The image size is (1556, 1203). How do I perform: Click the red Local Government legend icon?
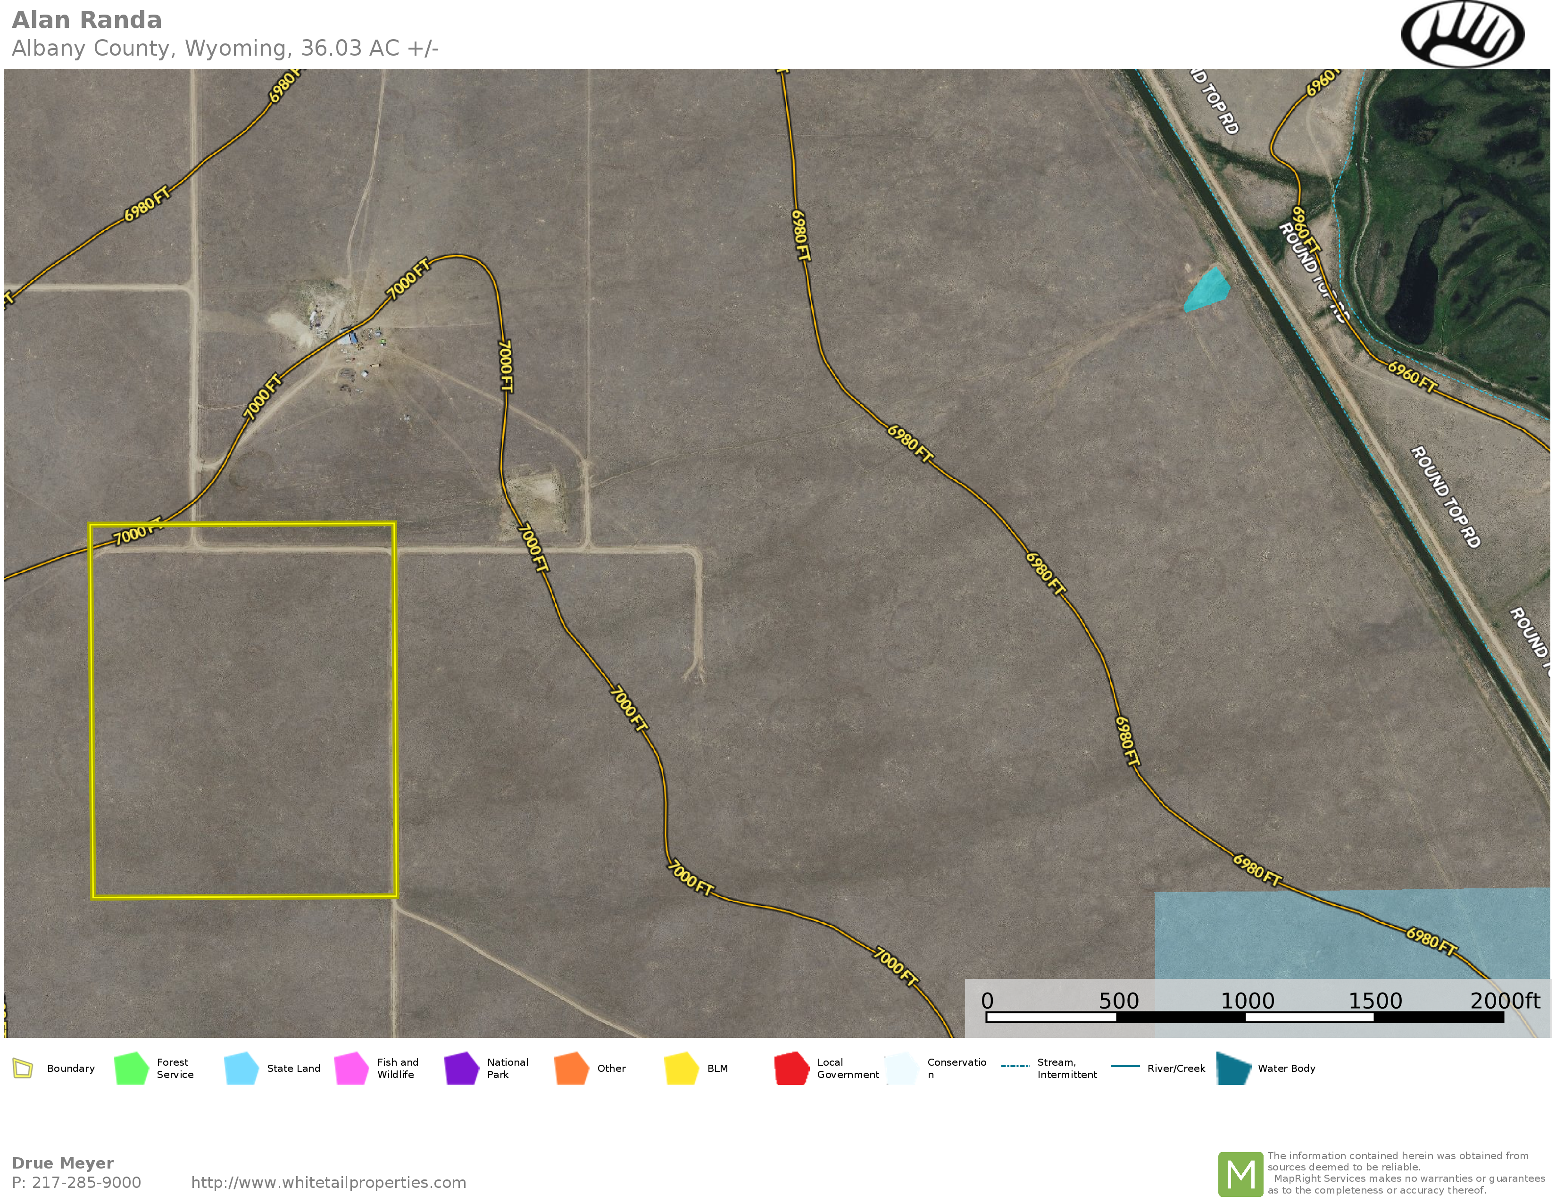791,1068
